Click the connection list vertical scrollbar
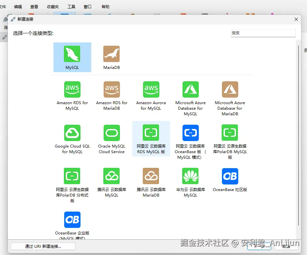This screenshot has width=307, height=255. 299,135
